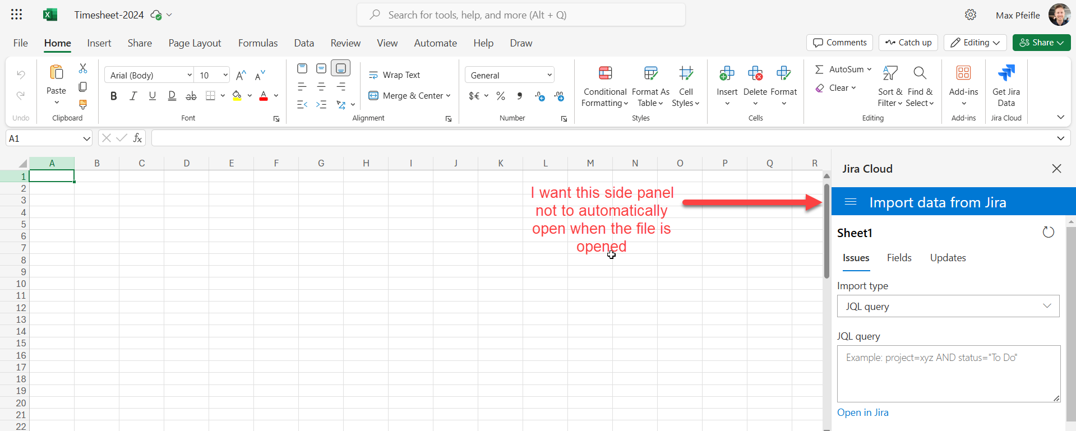This screenshot has width=1076, height=431.
Task: Increase font size with the larger A icon
Action: tap(241, 75)
